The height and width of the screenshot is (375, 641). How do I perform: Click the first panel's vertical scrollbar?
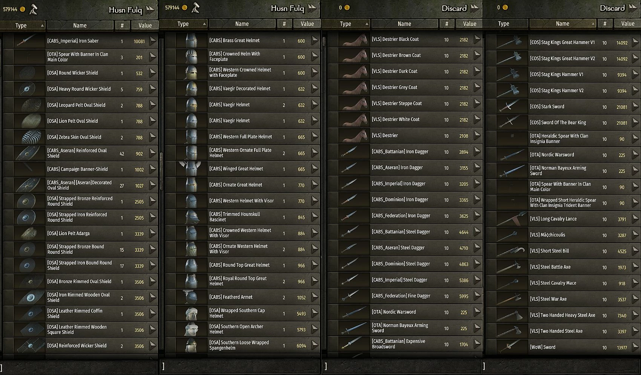pyautogui.click(x=161, y=196)
